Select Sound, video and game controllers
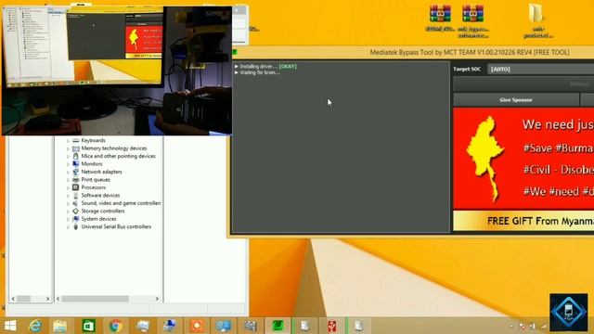This screenshot has width=594, height=334. 121,203
